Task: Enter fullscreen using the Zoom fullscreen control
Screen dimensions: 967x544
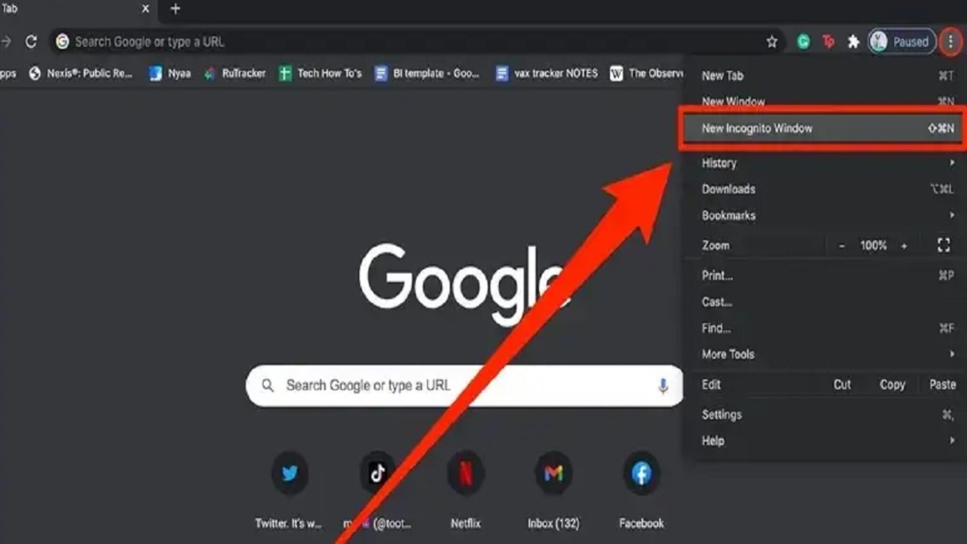Action: point(944,245)
